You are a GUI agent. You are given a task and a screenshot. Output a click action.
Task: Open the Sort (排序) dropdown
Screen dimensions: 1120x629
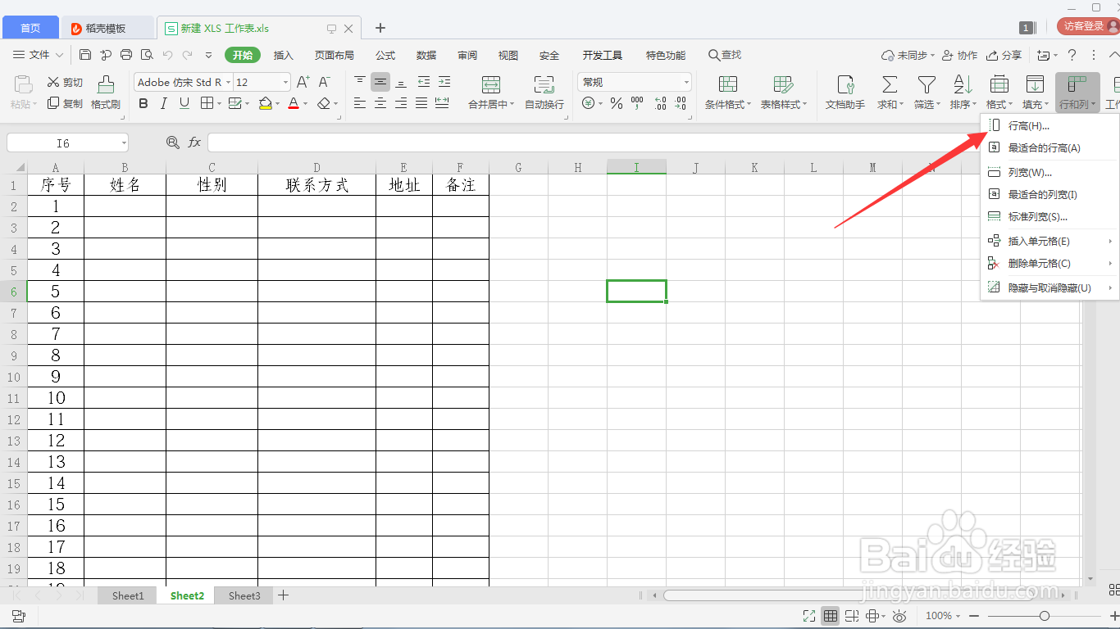[963, 104]
